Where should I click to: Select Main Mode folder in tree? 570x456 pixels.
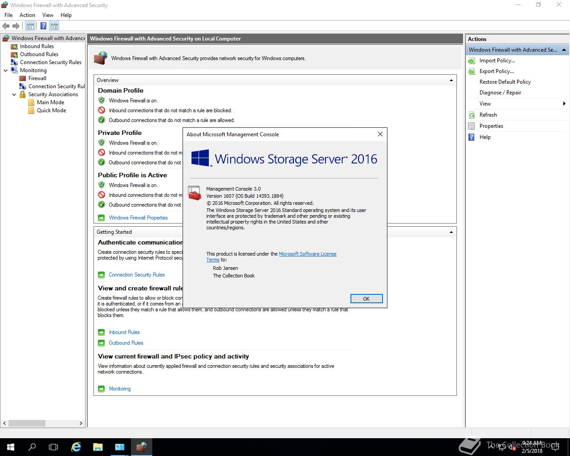[50, 102]
